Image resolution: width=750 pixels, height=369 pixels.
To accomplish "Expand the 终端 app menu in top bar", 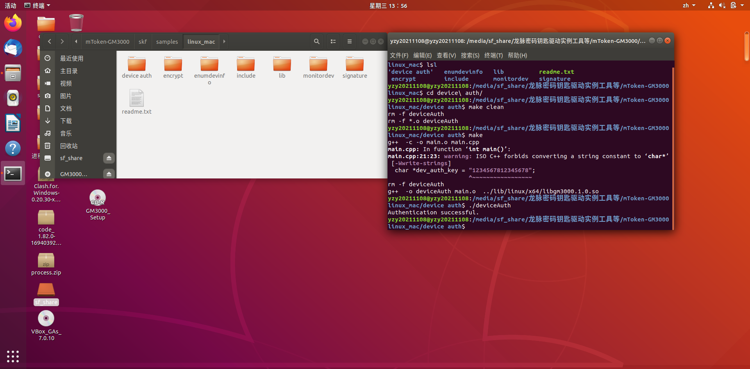I will click(x=37, y=5).
